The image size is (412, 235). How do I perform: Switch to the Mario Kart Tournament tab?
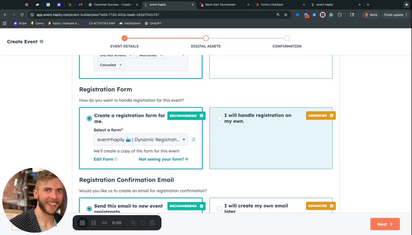click(220, 5)
